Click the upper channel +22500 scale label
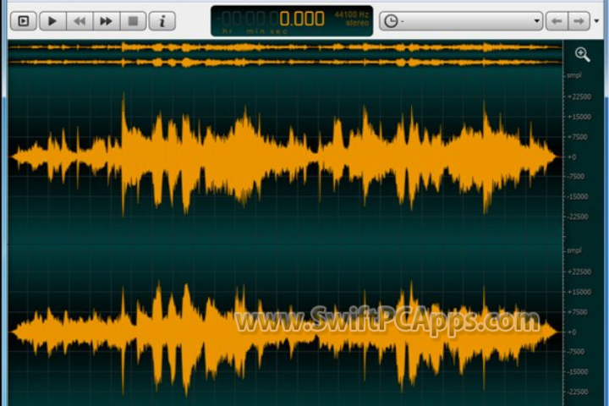 [x=579, y=96]
